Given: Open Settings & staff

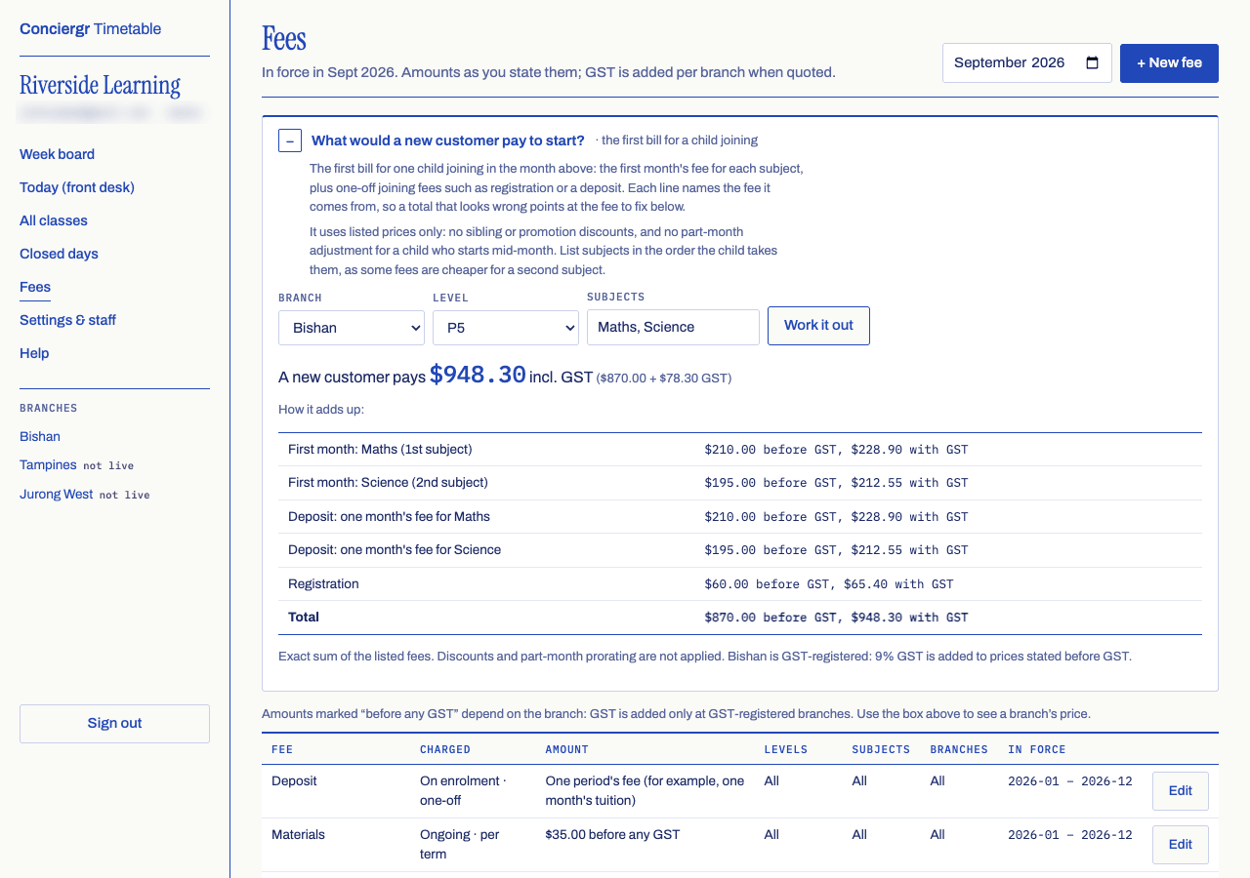Looking at the screenshot, I should click(x=67, y=320).
